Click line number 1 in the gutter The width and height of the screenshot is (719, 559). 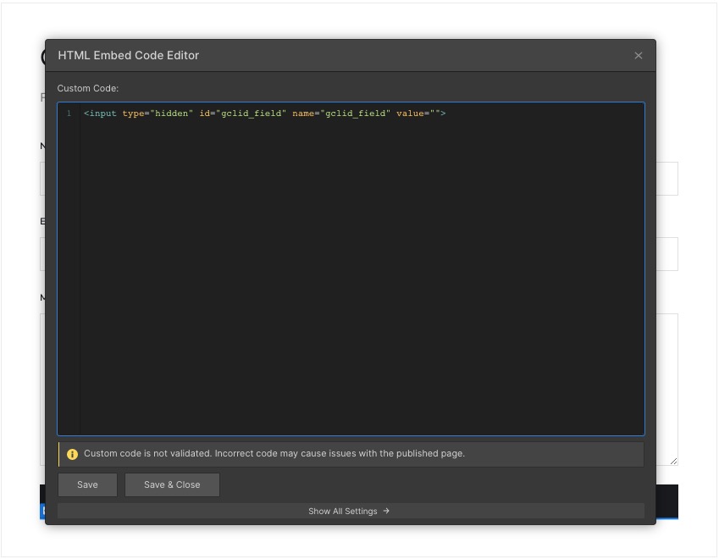69,113
